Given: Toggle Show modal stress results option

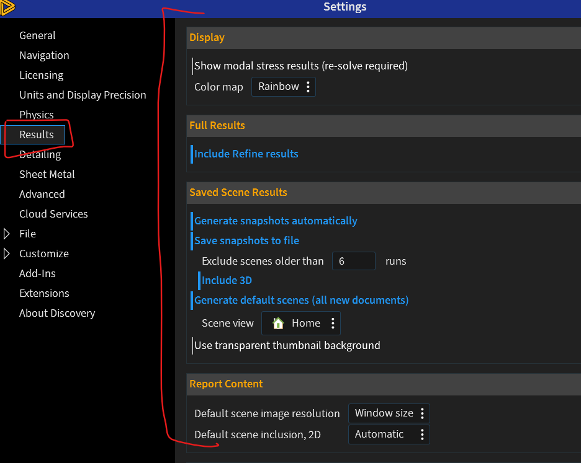Looking at the screenshot, I should click(300, 66).
